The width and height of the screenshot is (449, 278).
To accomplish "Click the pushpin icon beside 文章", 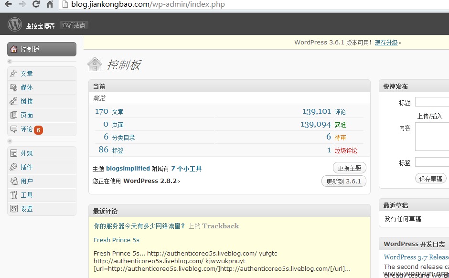I will (13, 73).
